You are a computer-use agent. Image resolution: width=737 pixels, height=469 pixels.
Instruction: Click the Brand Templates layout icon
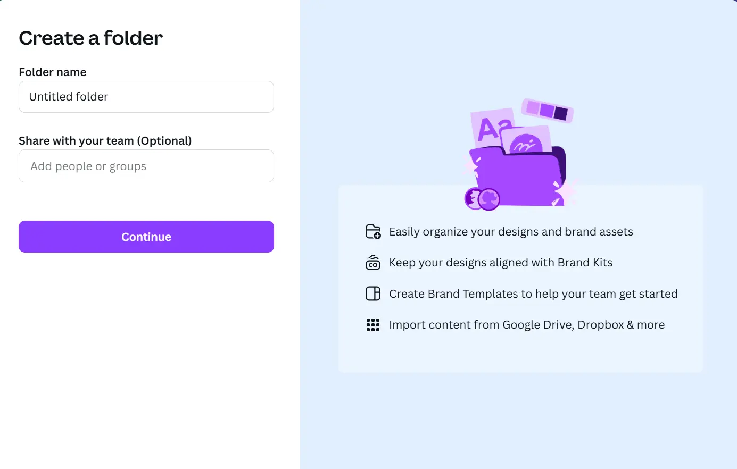[x=373, y=294]
